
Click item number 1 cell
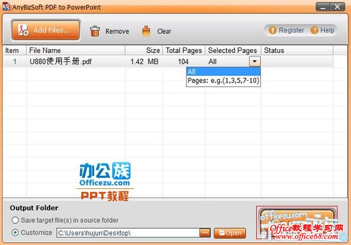15,61
